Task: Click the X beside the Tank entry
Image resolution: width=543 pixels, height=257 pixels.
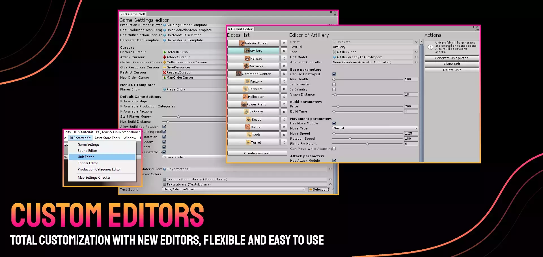Action: coord(284,135)
